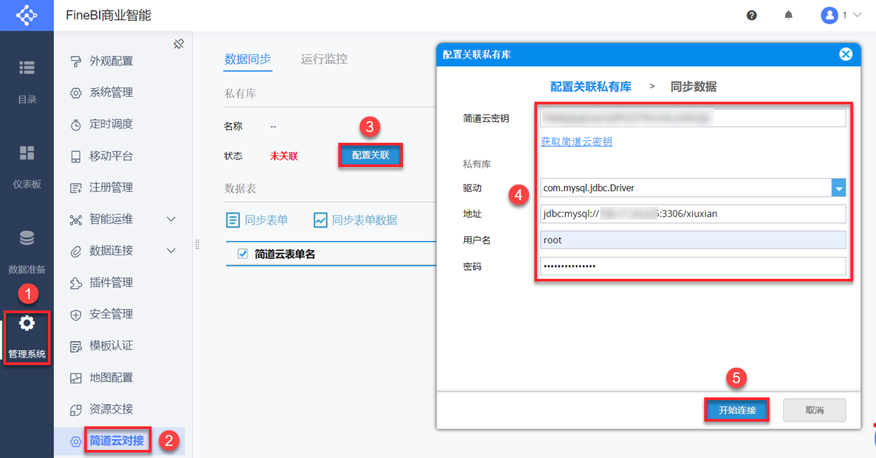Click 数据连接 link icon

76,251
